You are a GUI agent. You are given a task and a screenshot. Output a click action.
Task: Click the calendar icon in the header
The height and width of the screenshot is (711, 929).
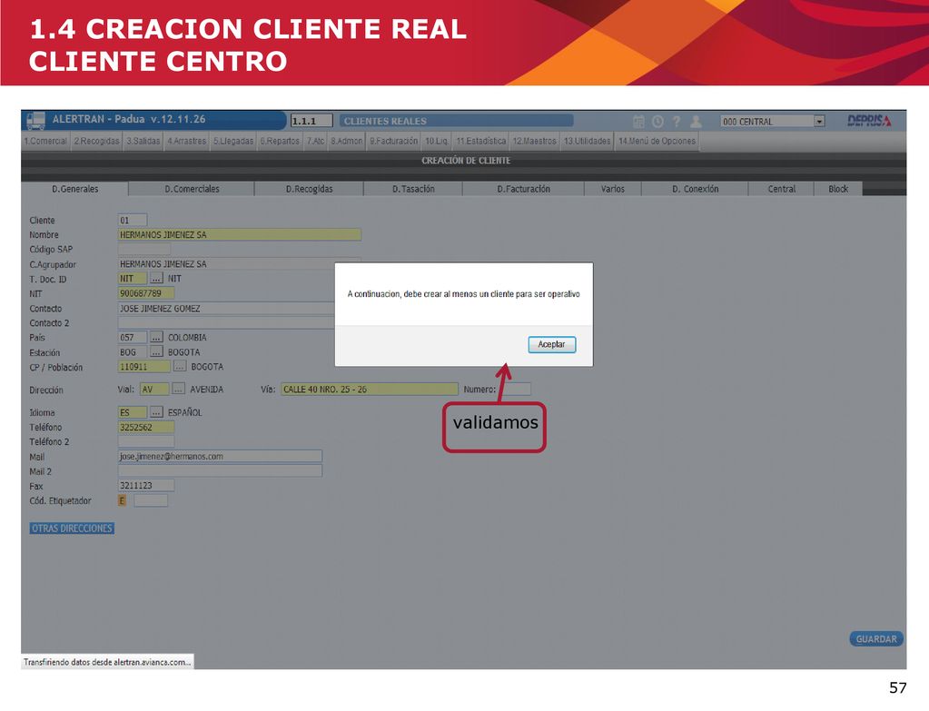638,121
